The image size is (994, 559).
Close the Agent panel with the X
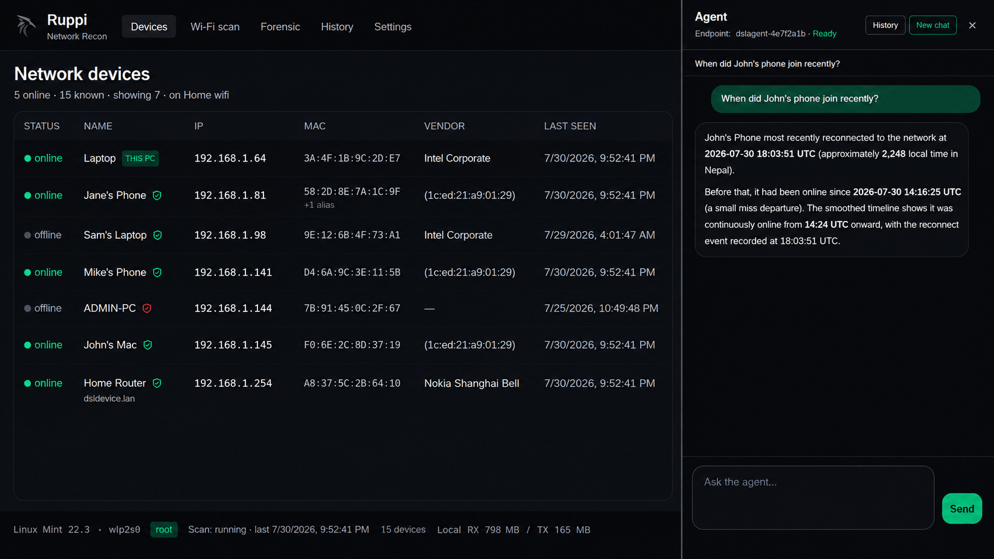point(972,26)
